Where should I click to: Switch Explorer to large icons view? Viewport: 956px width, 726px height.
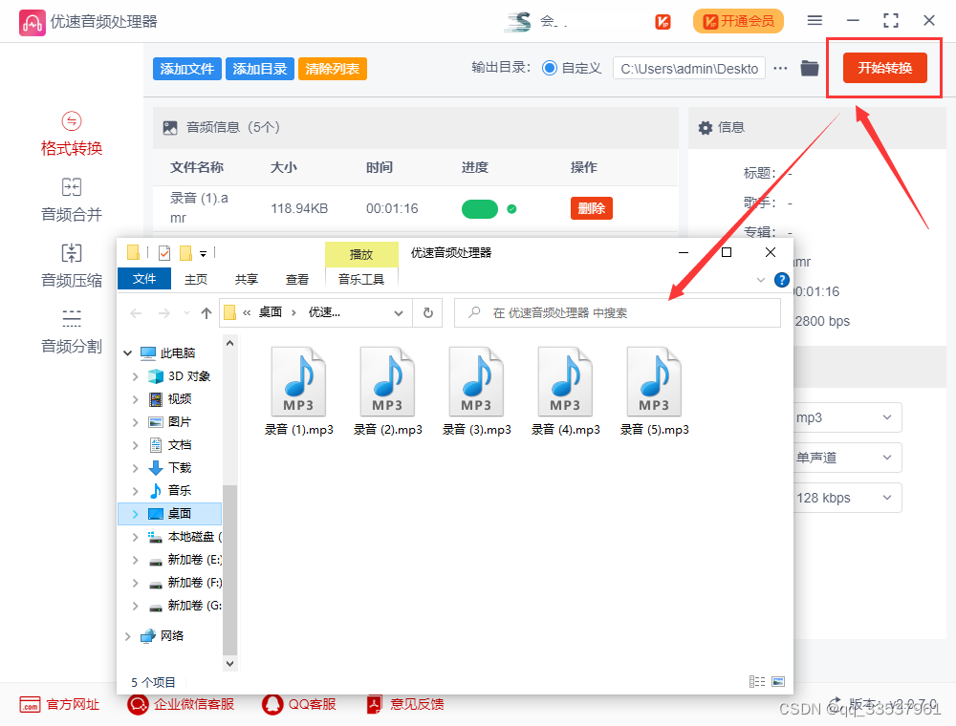point(778,681)
